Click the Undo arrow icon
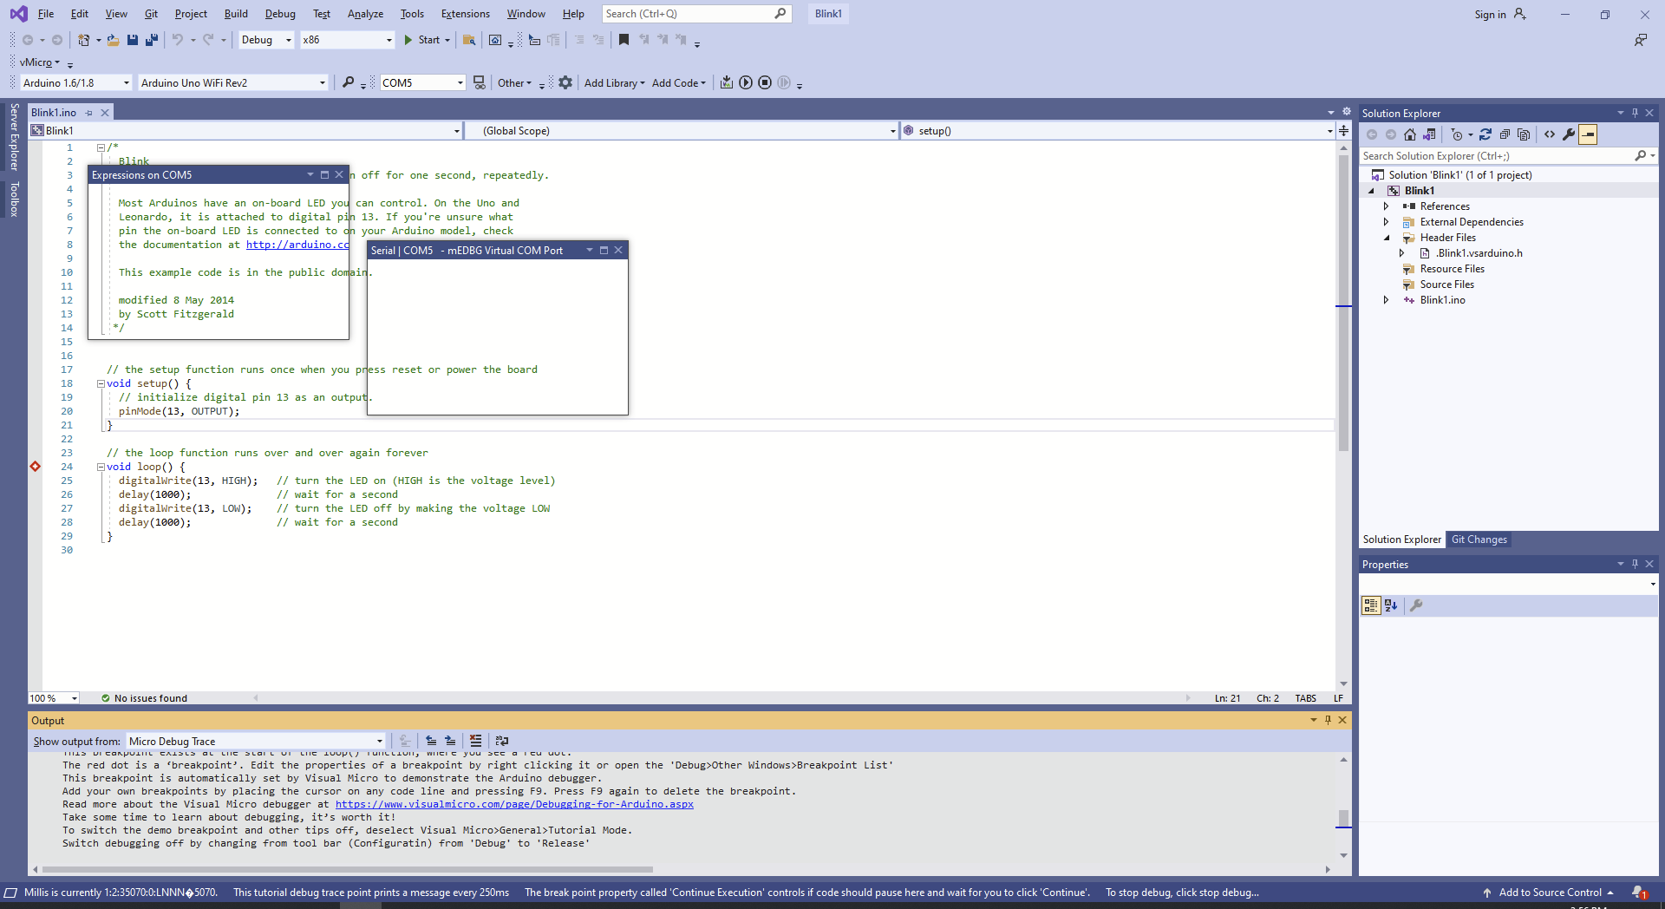This screenshot has height=909, width=1665. (x=178, y=40)
